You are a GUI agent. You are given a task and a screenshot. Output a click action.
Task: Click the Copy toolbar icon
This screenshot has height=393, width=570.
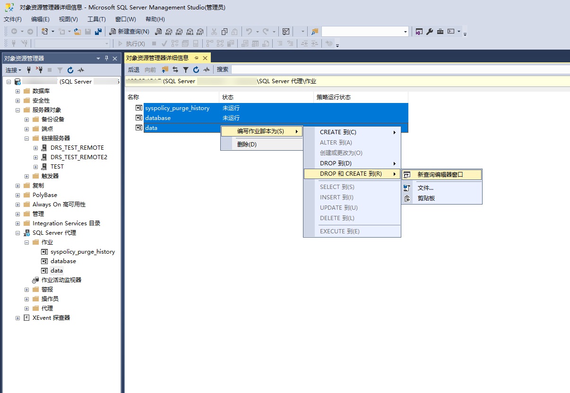(x=225, y=32)
